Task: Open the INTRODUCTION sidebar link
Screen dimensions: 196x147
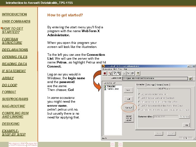Action: point(14,14)
